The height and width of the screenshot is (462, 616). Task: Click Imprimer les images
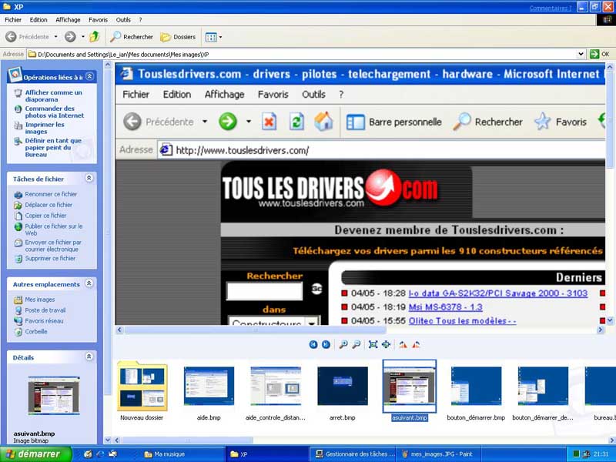click(x=45, y=128)
